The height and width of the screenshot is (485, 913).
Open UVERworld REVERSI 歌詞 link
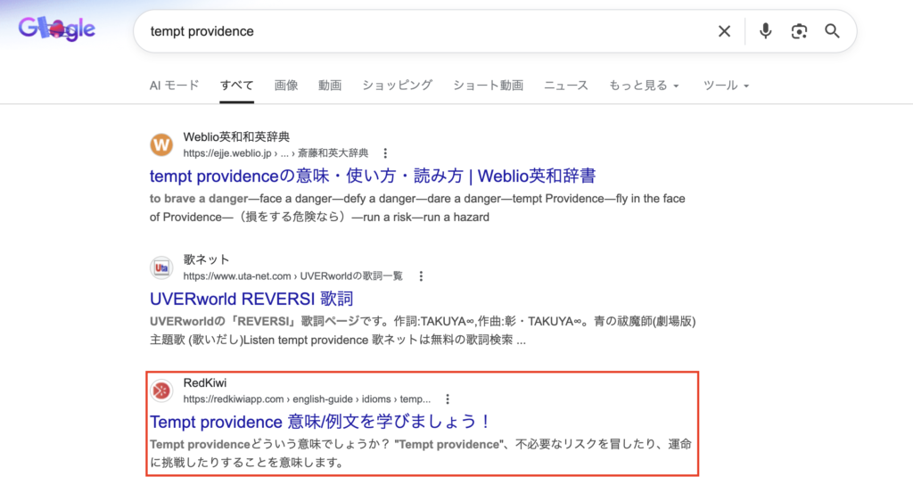tap(251, 299)
